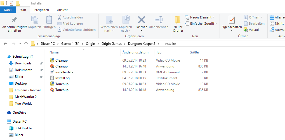Click the Verlauf history command
Screen dimensions: 285x140
click(251, 30)
